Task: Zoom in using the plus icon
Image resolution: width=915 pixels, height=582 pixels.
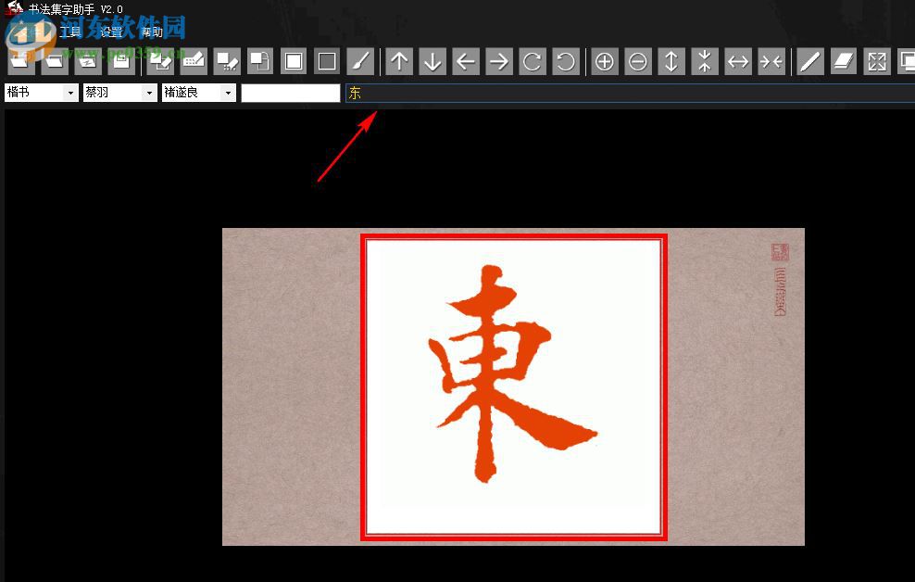Action: pyautogui.click(x=604, y=61)
